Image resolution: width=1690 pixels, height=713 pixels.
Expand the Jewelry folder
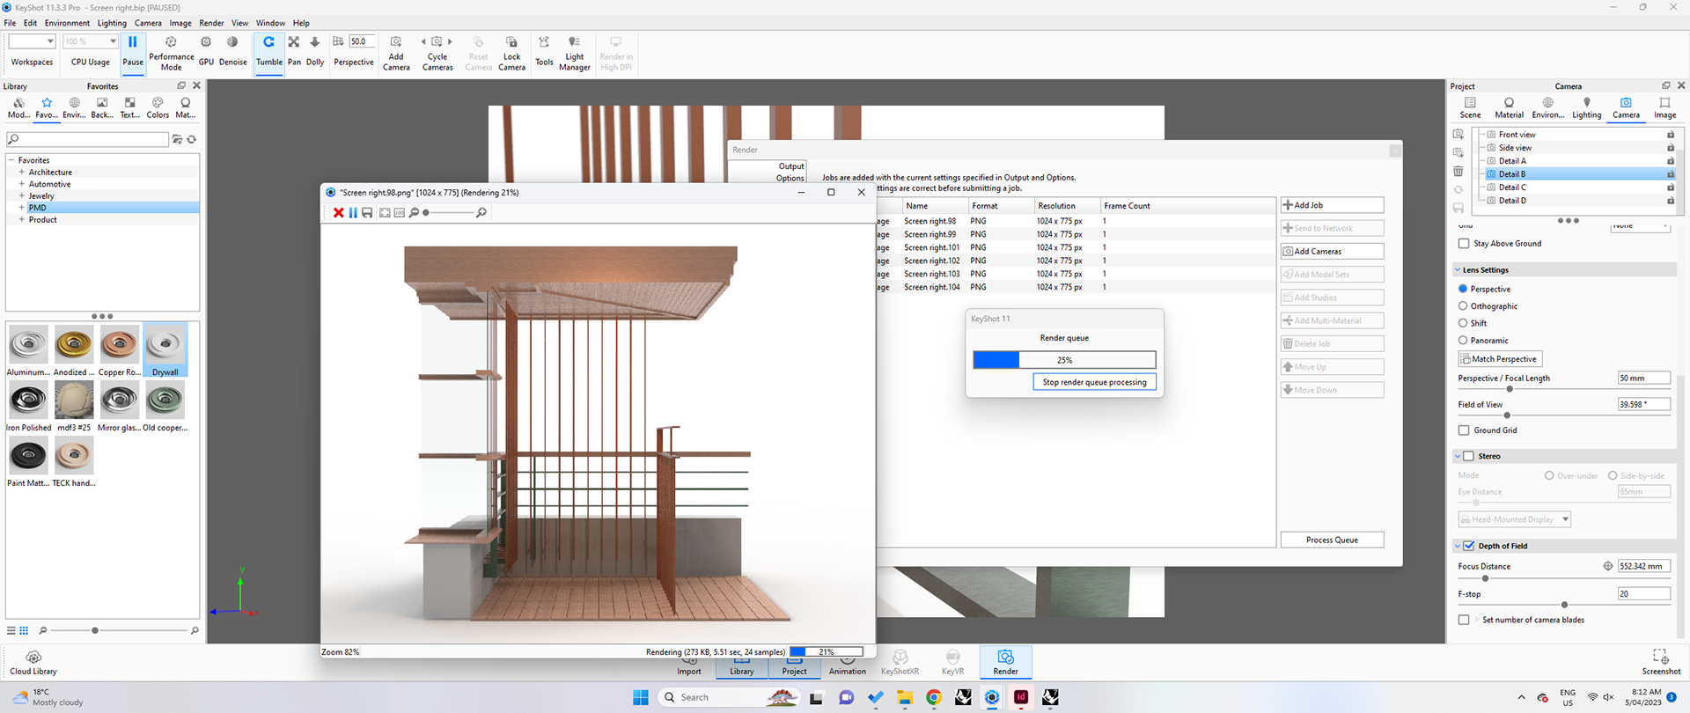(21, 195)
